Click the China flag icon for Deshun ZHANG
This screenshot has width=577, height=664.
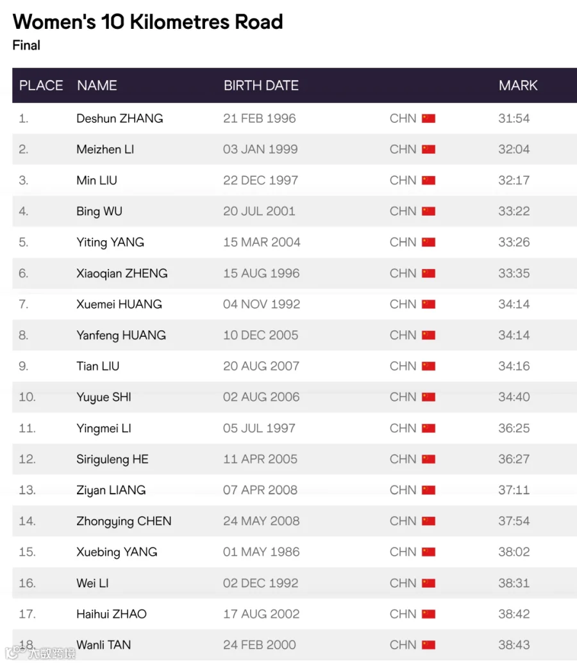tap(429, 118)
